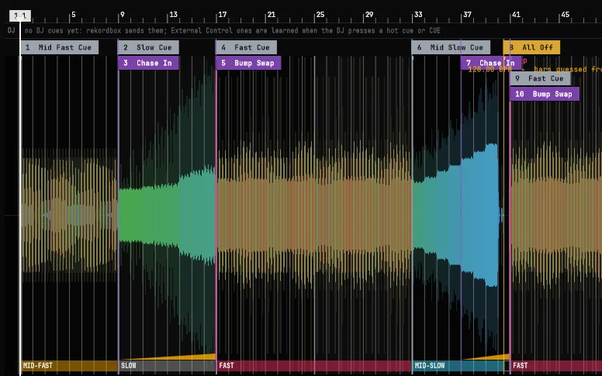Click bar 5 on the ruler
The image size is (602, 376).
pos(74,15)
